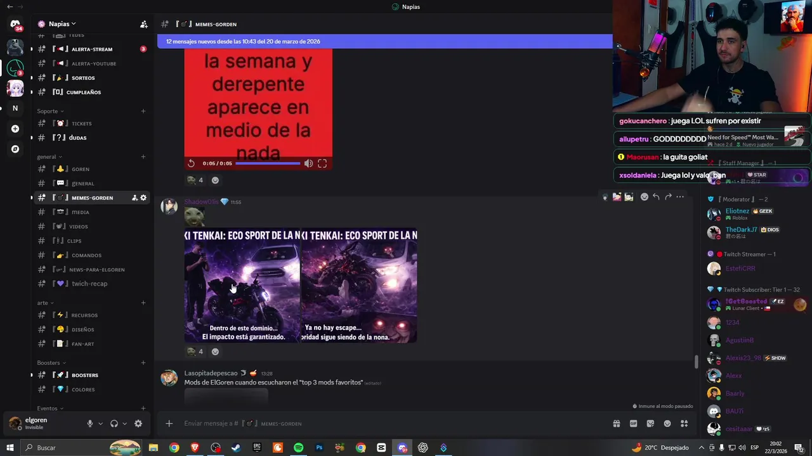Seek on the video progress bar
Screen dimensions: 812x456
click(x=268, y=163)
